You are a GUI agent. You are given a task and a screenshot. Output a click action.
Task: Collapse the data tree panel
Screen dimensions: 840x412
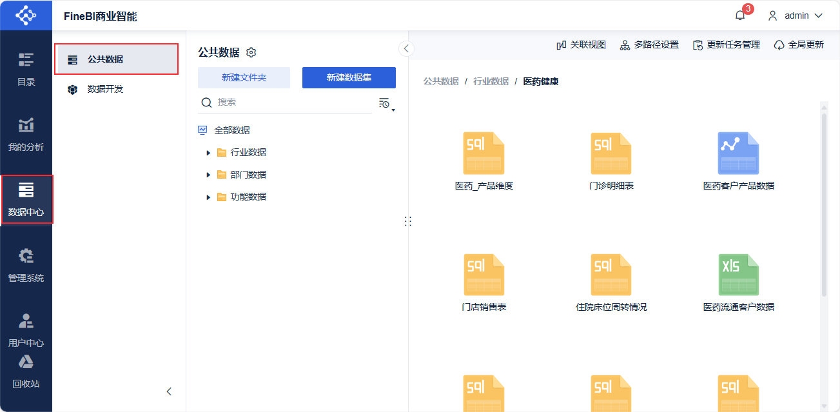[406, 48]
